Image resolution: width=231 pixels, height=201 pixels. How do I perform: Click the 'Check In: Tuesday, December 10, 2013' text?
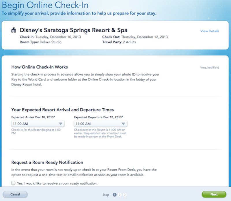[x=50, y=37]
